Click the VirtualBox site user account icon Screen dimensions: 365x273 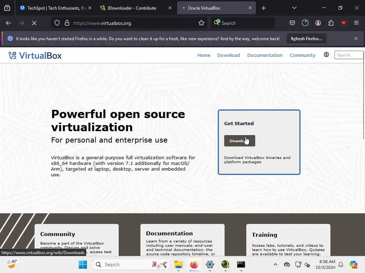(x=327, y=54)
